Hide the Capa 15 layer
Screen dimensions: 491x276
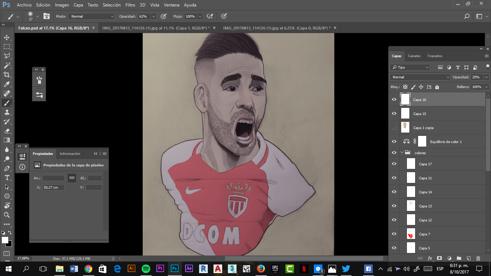(x=394, y=114)
